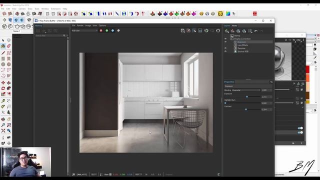Select the SketchUp Orbit tool
The height and width of the screenshot is (180, 320).
point(3,119)
